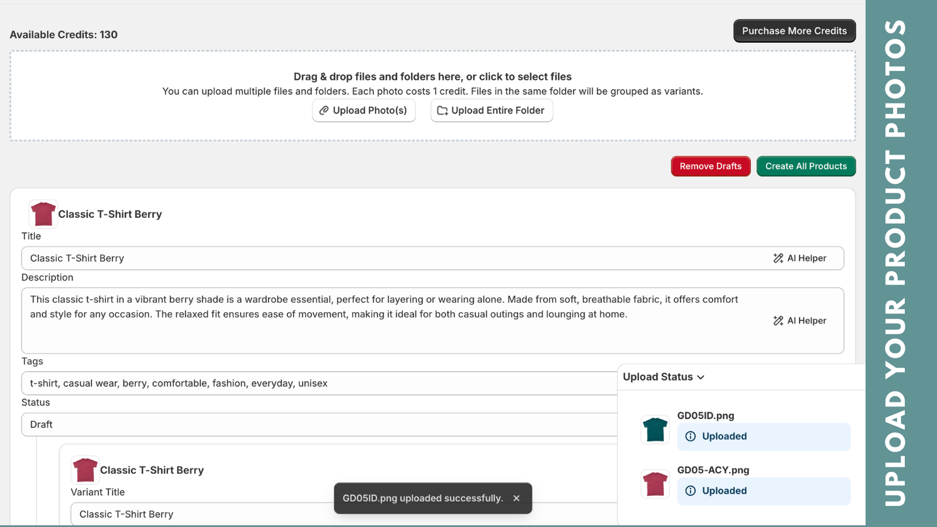Click the Tags input field
This screenshot has width=937, height=527.
pyautogui.click(x=316, y=384)
